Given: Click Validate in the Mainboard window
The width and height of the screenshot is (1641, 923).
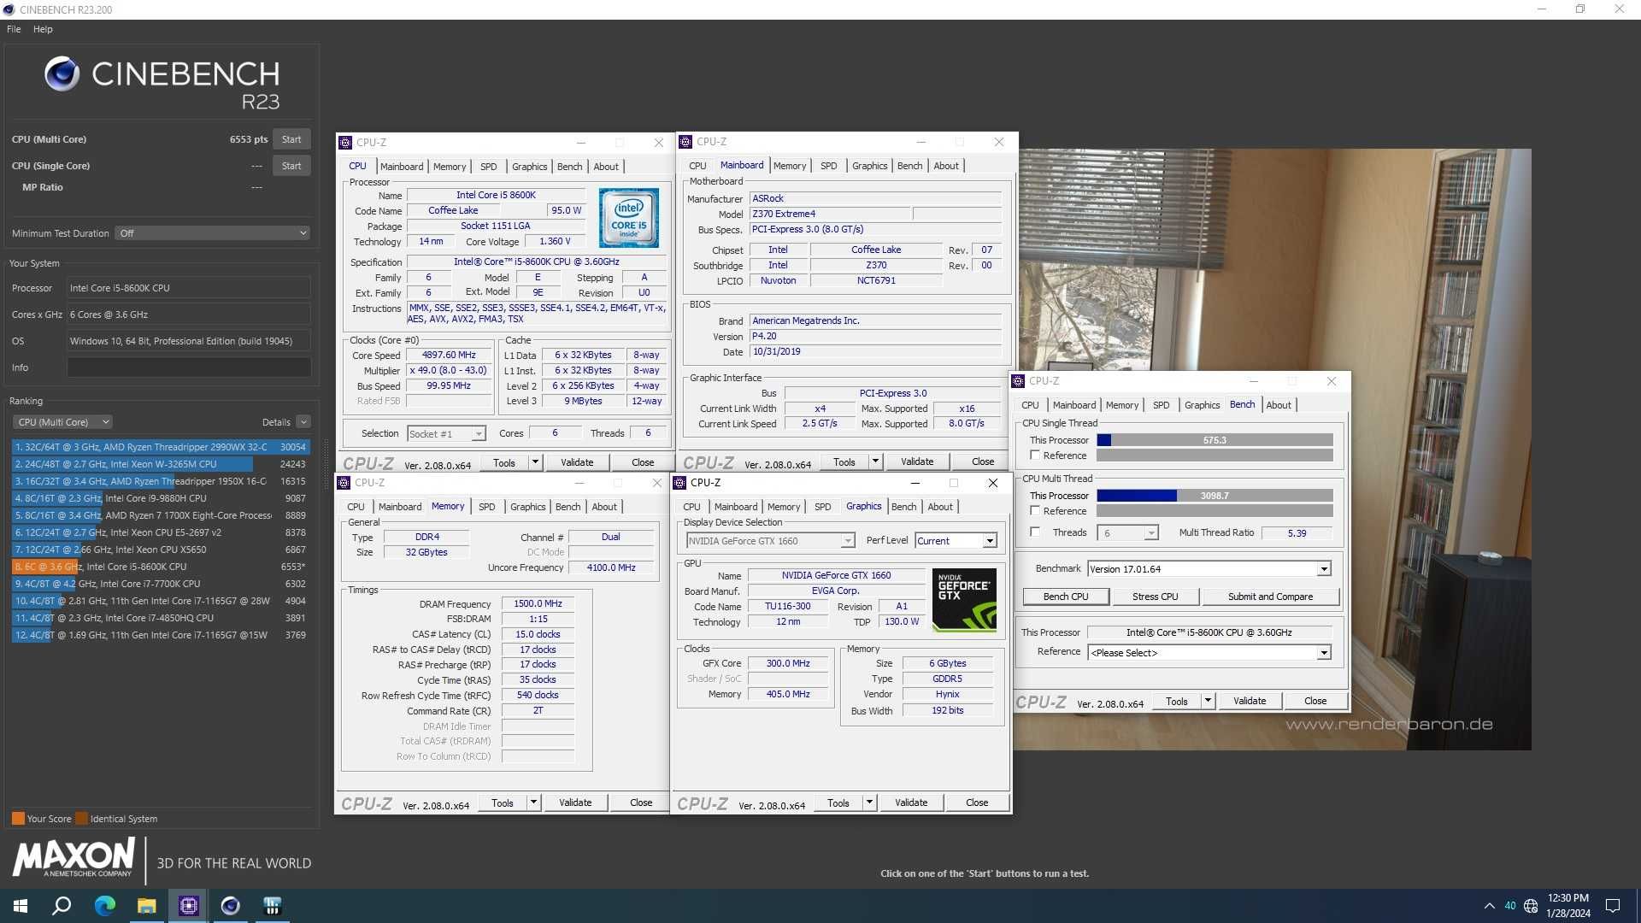Looking at the screenshot, I should coord(917,461).
